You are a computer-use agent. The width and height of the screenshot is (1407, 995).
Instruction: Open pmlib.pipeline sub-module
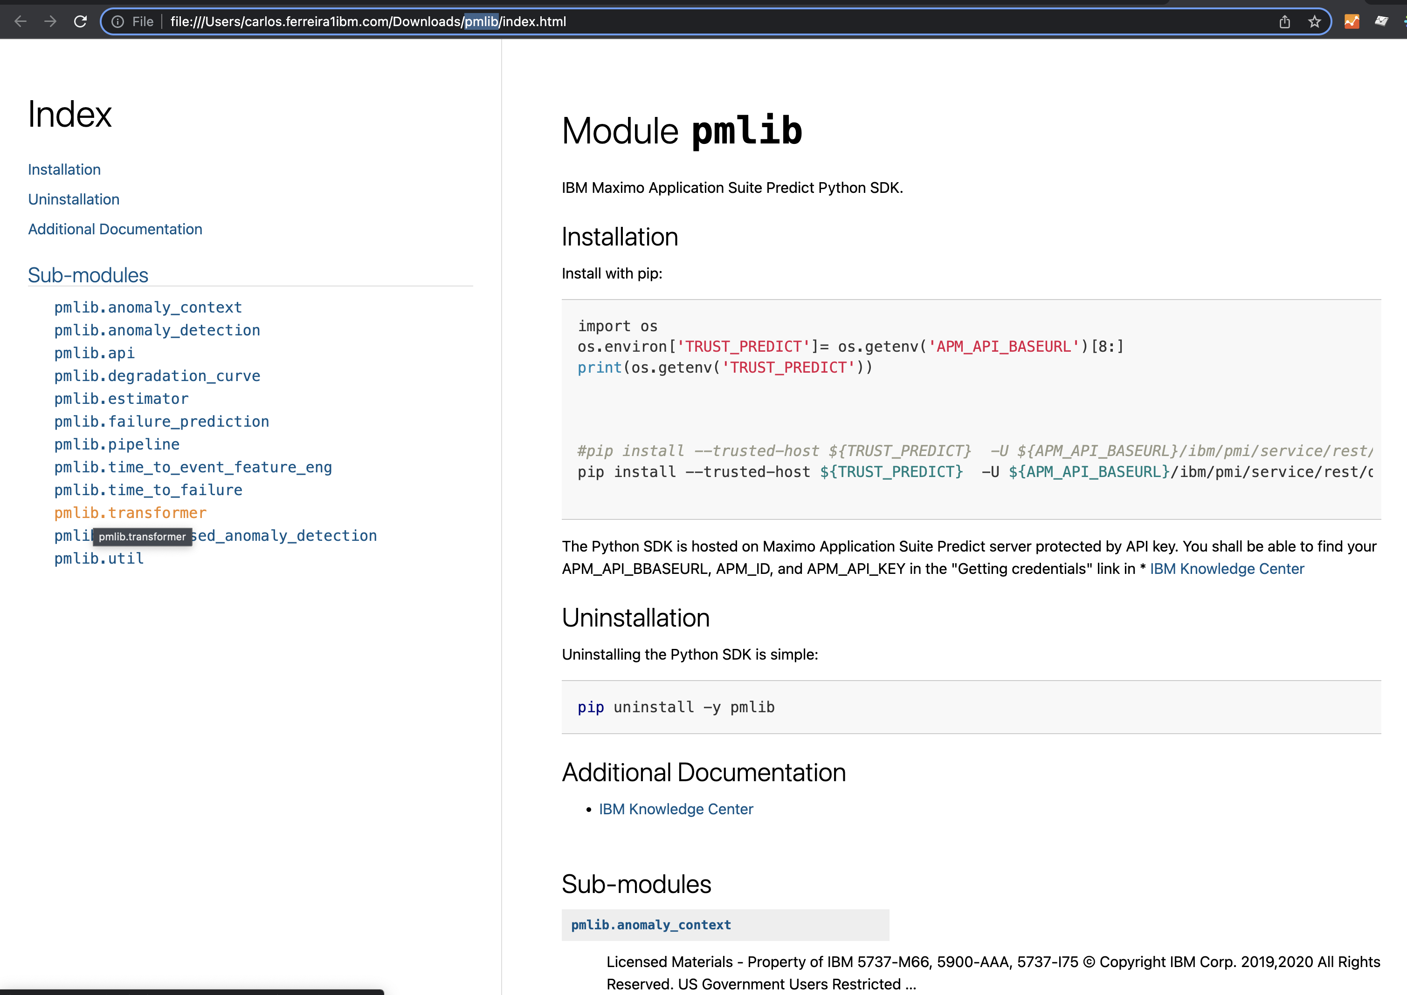click(x=117, y=444)
